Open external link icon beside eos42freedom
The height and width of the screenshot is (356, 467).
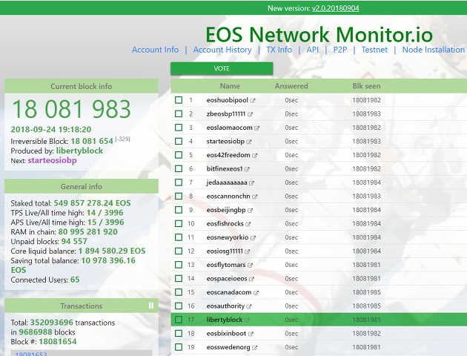[255, 156]
